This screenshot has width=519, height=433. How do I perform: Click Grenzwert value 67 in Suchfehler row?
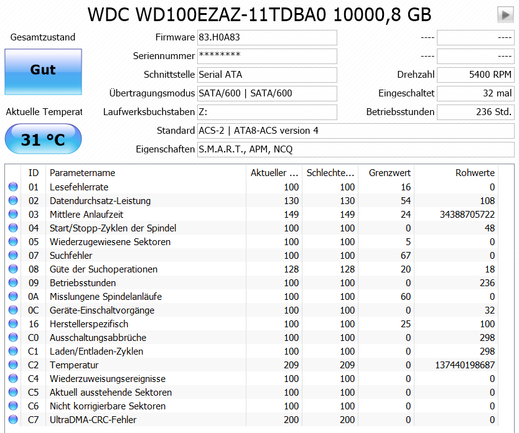[x=406, y=255]
